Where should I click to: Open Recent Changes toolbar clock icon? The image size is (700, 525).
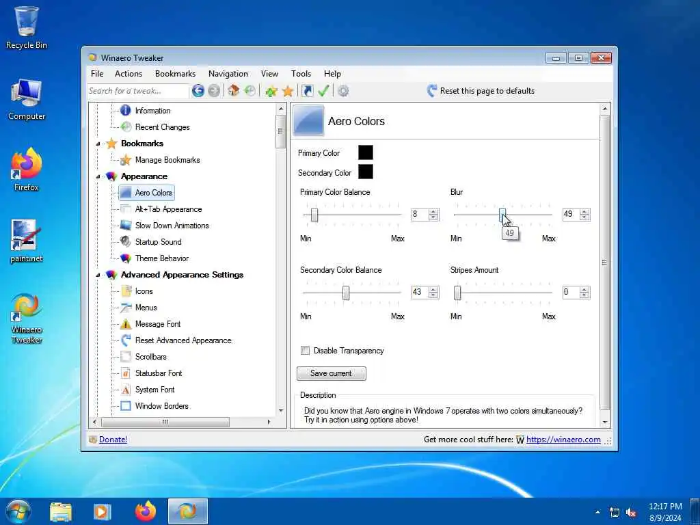click(x=250, y=91)
